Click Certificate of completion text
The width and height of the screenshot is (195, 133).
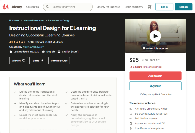(x=150, y=129)
